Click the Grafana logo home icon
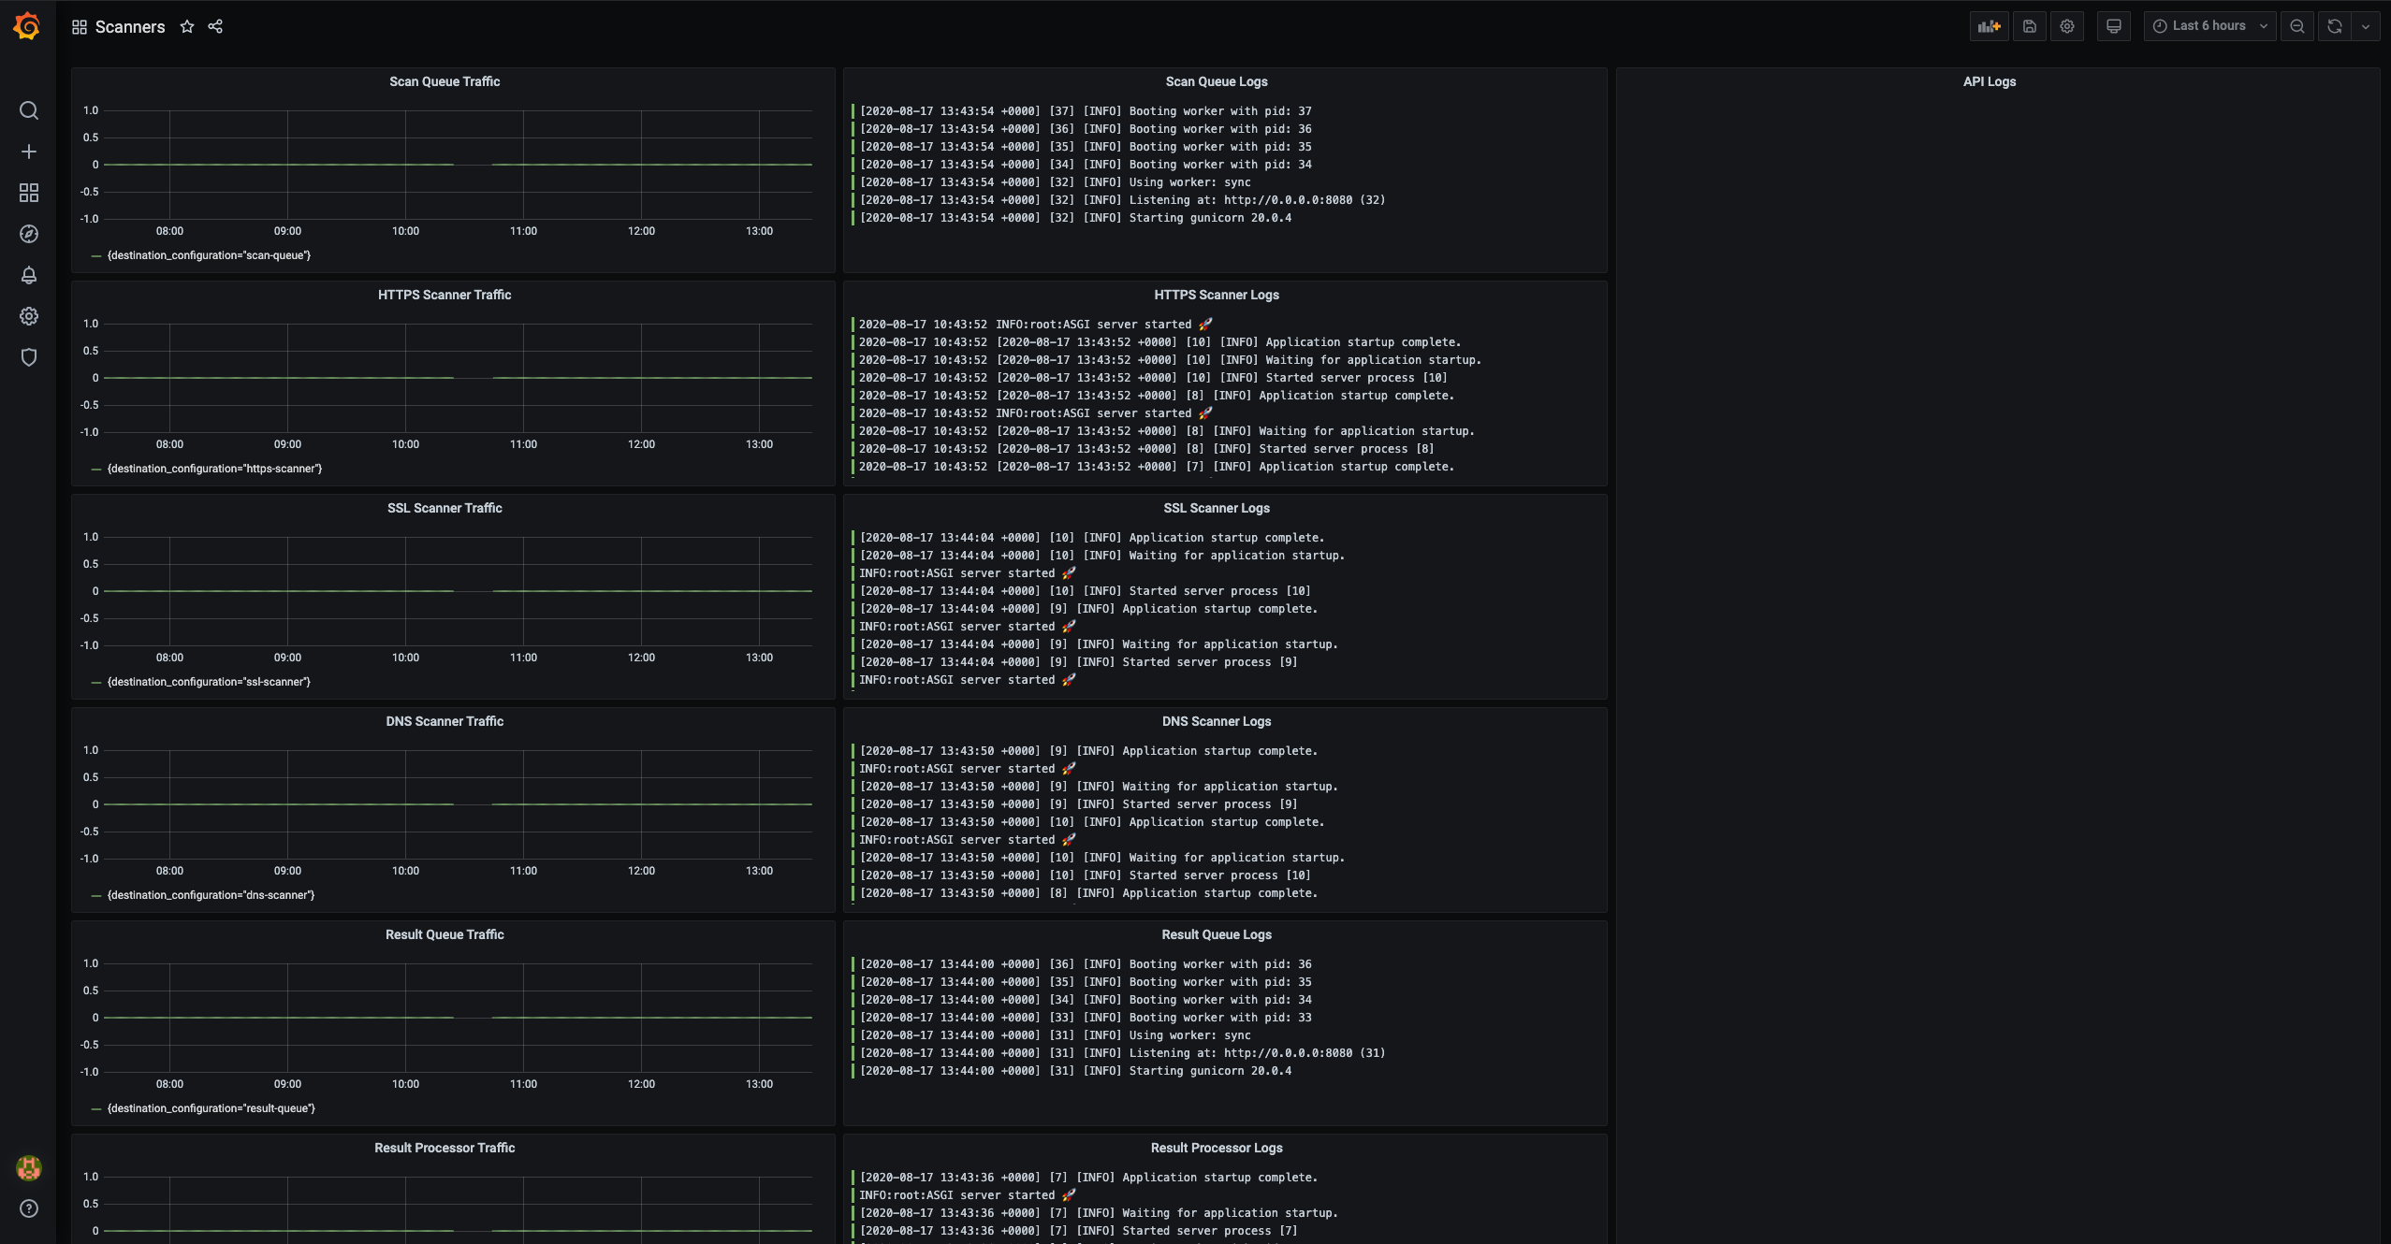The width and height of the screenshot is (2391, 1244). pyautogui.click(x=27, y=26)
